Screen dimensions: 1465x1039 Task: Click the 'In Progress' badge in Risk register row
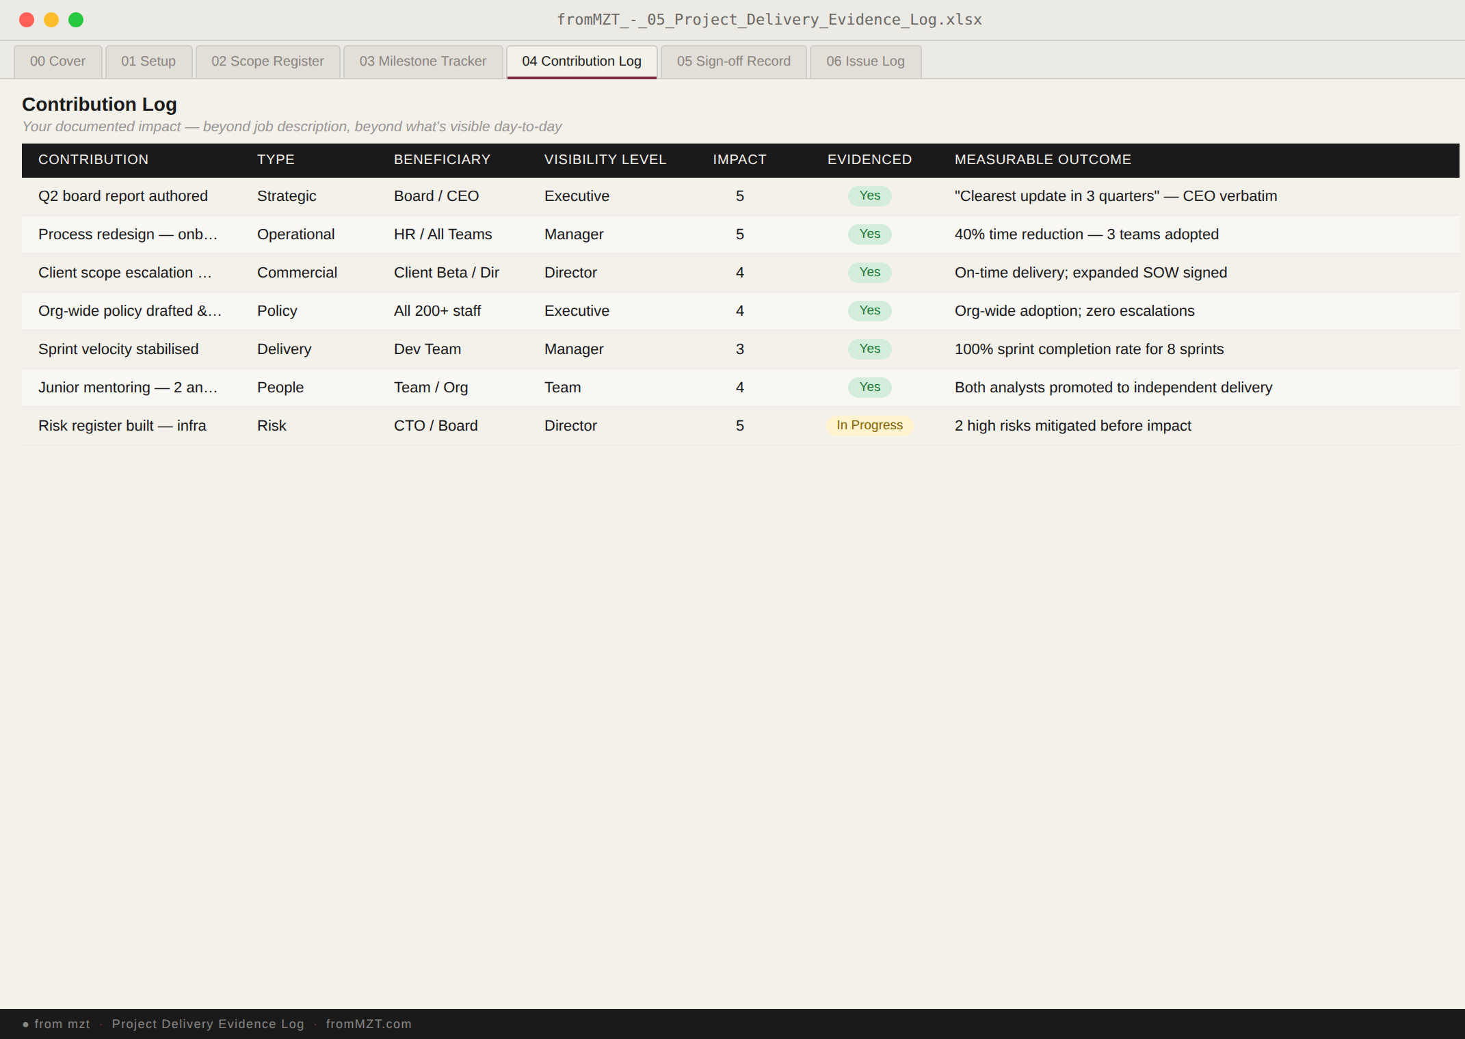[869, 425]
